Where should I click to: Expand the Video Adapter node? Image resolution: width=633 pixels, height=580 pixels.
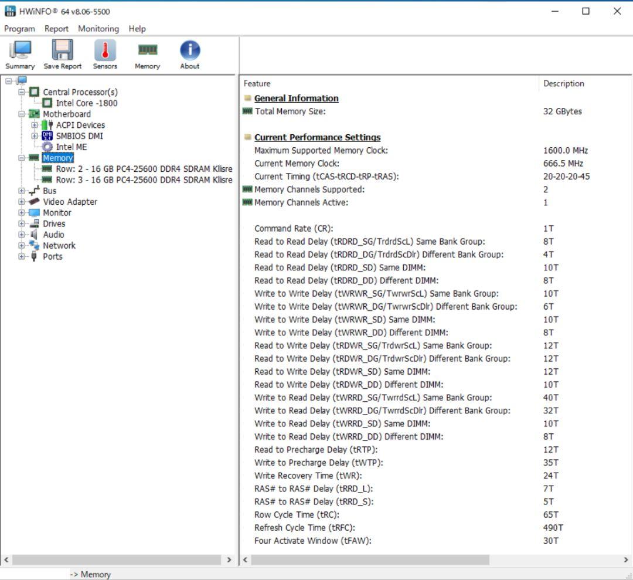pos(22,201)
